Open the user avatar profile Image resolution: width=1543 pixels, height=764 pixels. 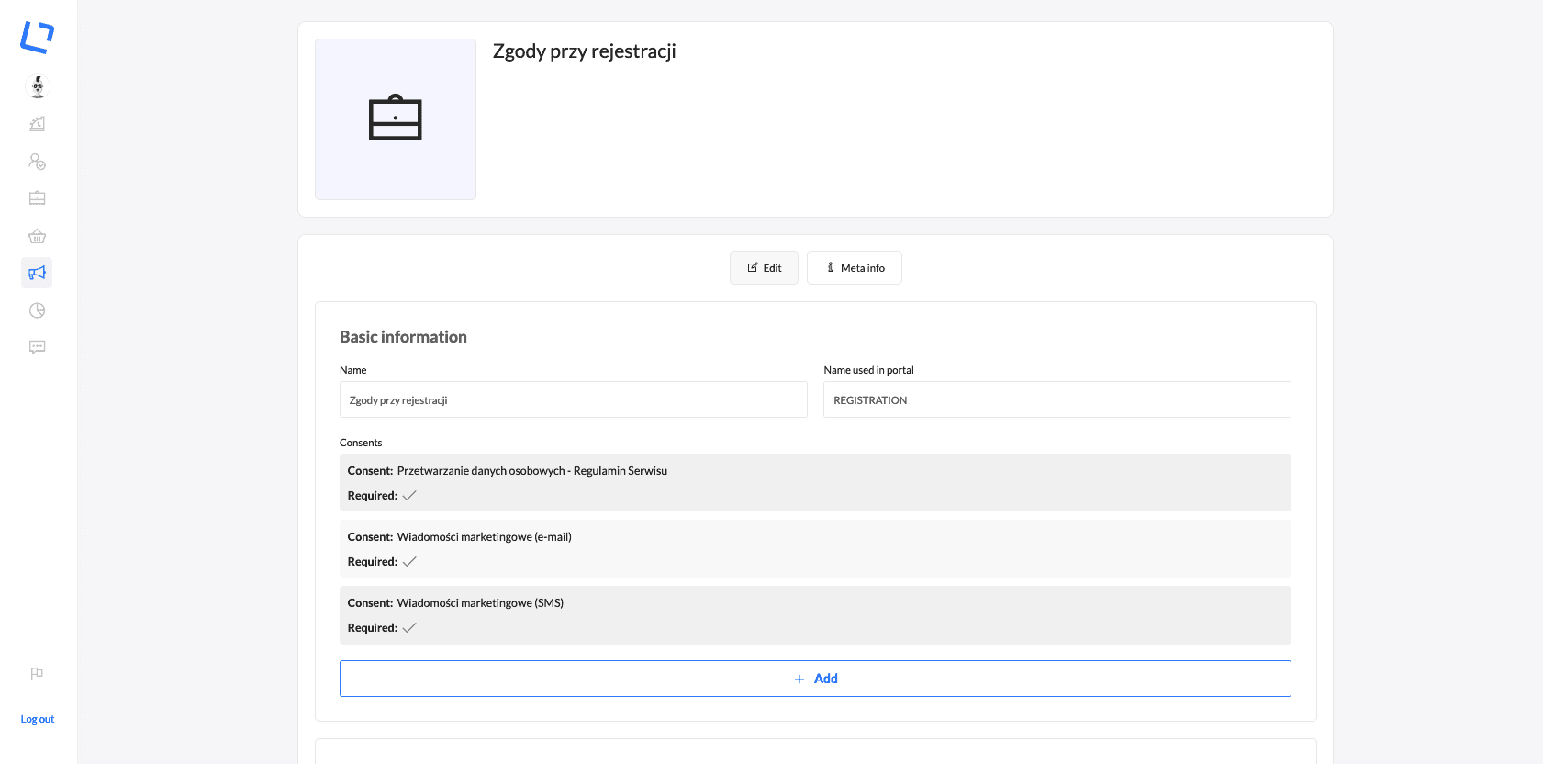click(38, 87)
